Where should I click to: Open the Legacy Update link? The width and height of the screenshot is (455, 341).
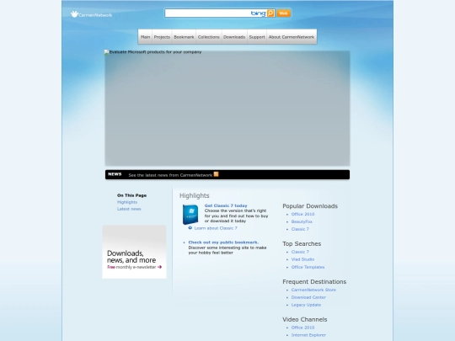(x=306, y=305)
